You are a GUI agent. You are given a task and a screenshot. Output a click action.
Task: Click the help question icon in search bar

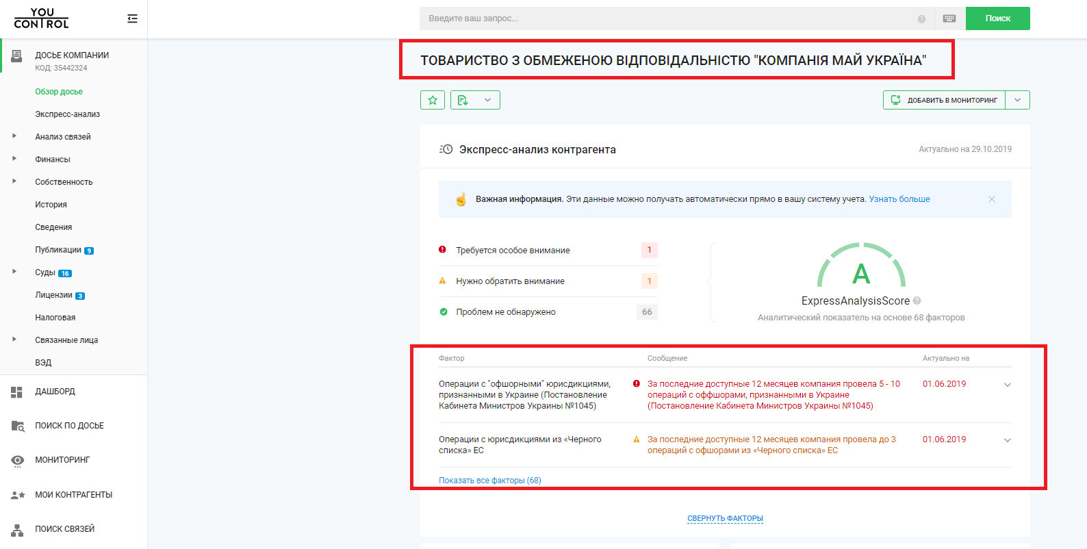tap(921, 19)
